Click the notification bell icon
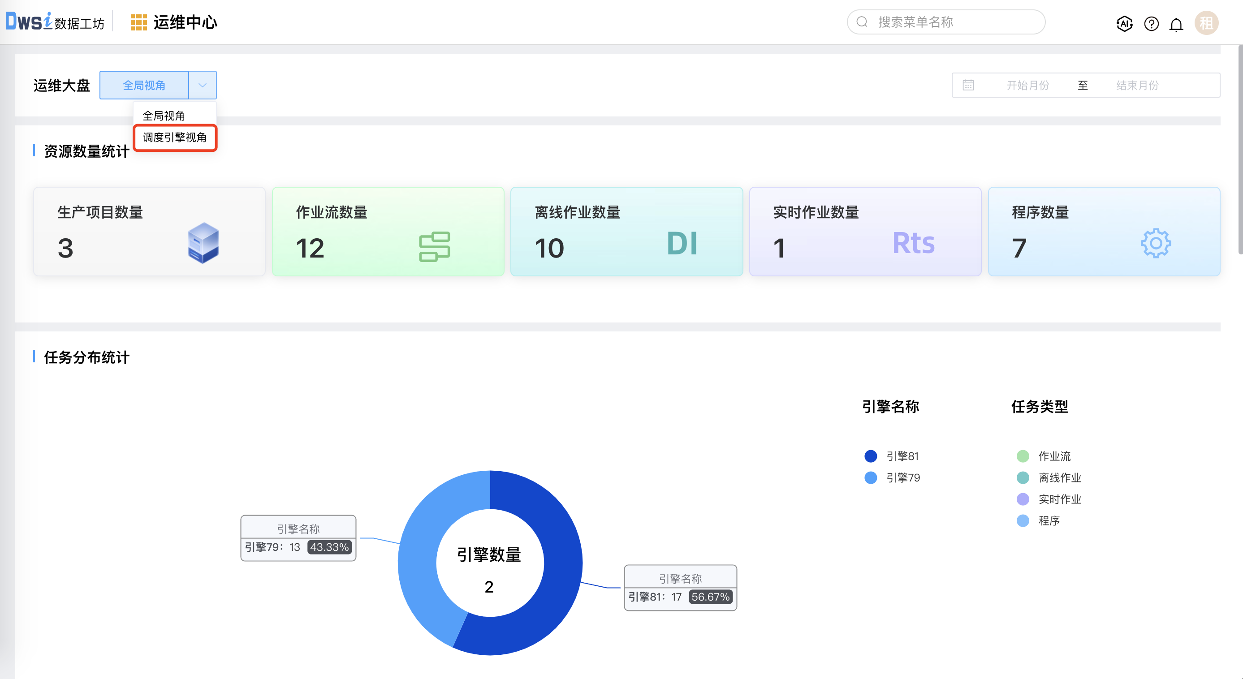 click(1176, 23)
